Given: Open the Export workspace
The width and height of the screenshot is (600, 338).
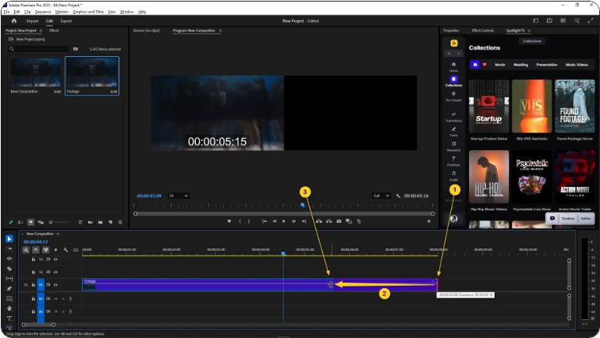Looking at the screenshot, I should pyautogui.click(x=66, y=21).
